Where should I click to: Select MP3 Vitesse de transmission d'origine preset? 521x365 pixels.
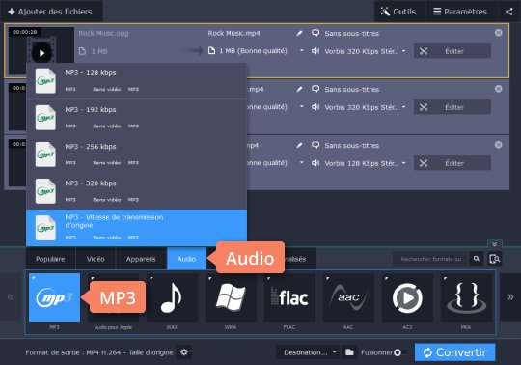pos(136,228)
